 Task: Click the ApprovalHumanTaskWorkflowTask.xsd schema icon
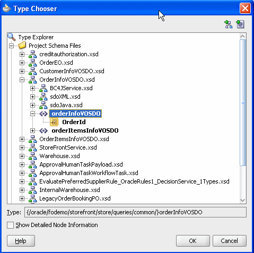[33, 173]
